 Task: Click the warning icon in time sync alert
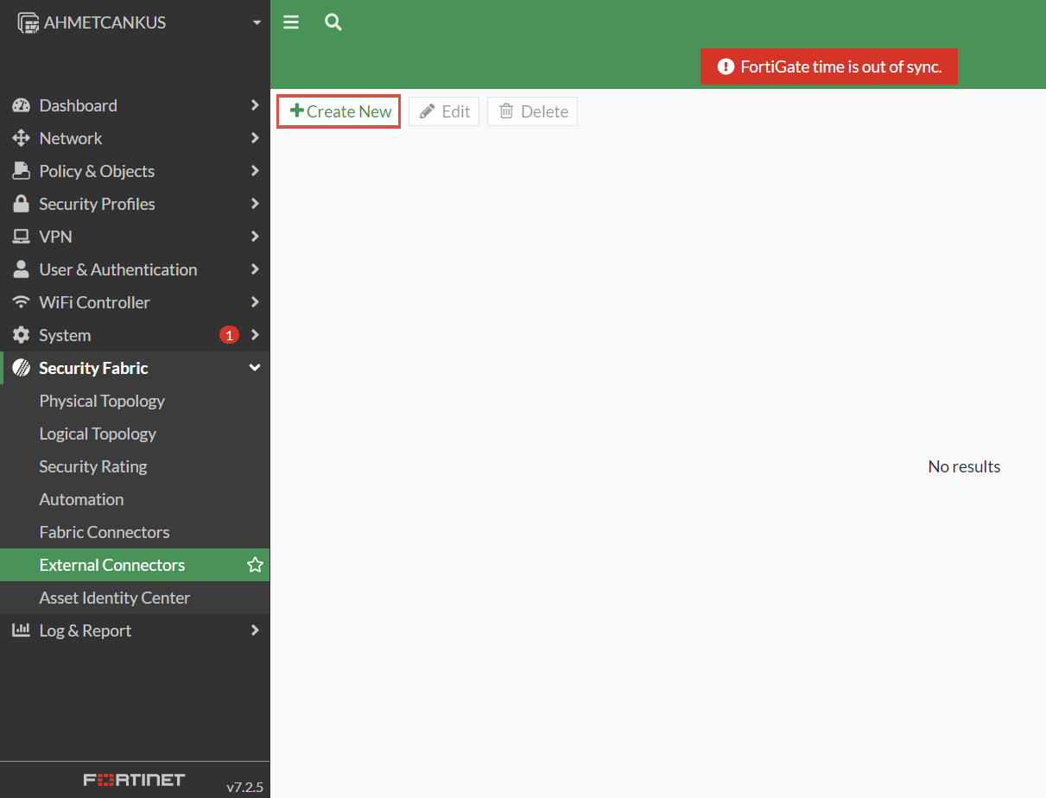(x=726, y=66)
